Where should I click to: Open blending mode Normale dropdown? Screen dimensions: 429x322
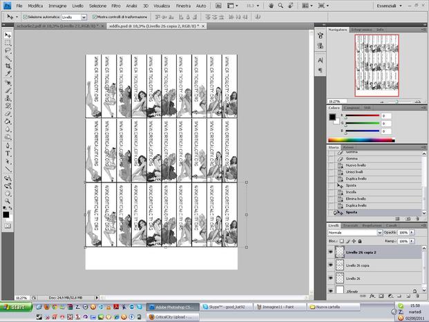click(380, 233)
